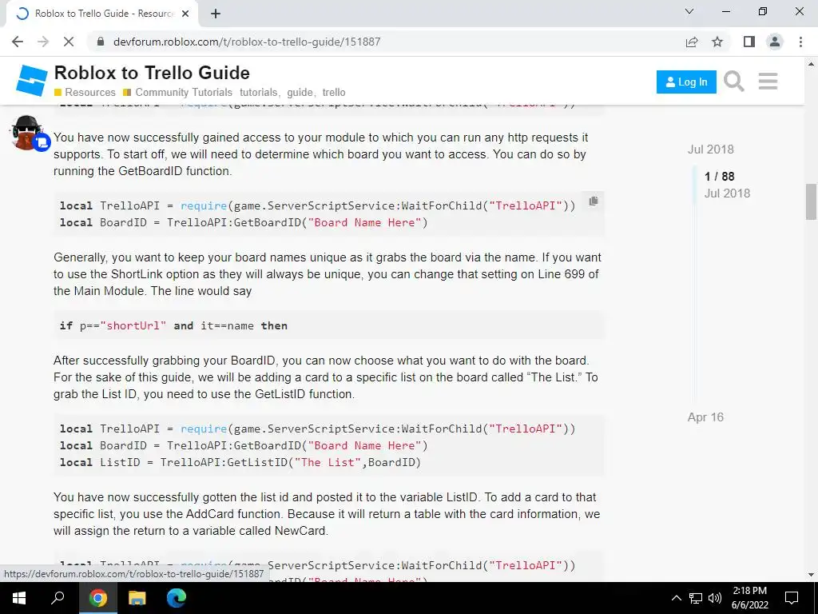
Task: Select the Roblox to Trello Guide tab
Action: coord(102,14)
